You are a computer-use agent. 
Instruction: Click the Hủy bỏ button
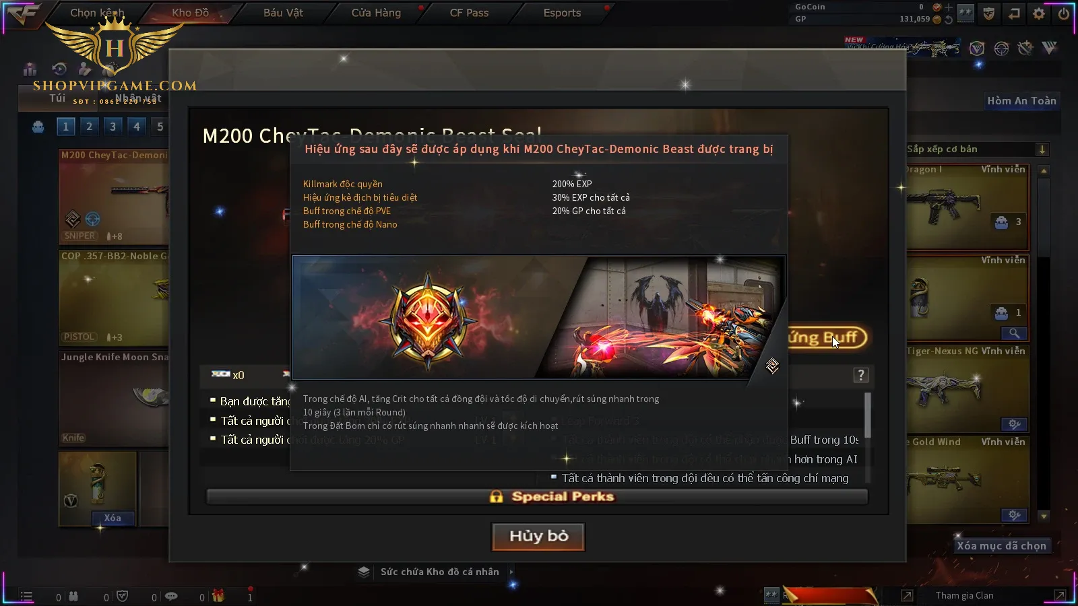(538, 537)
